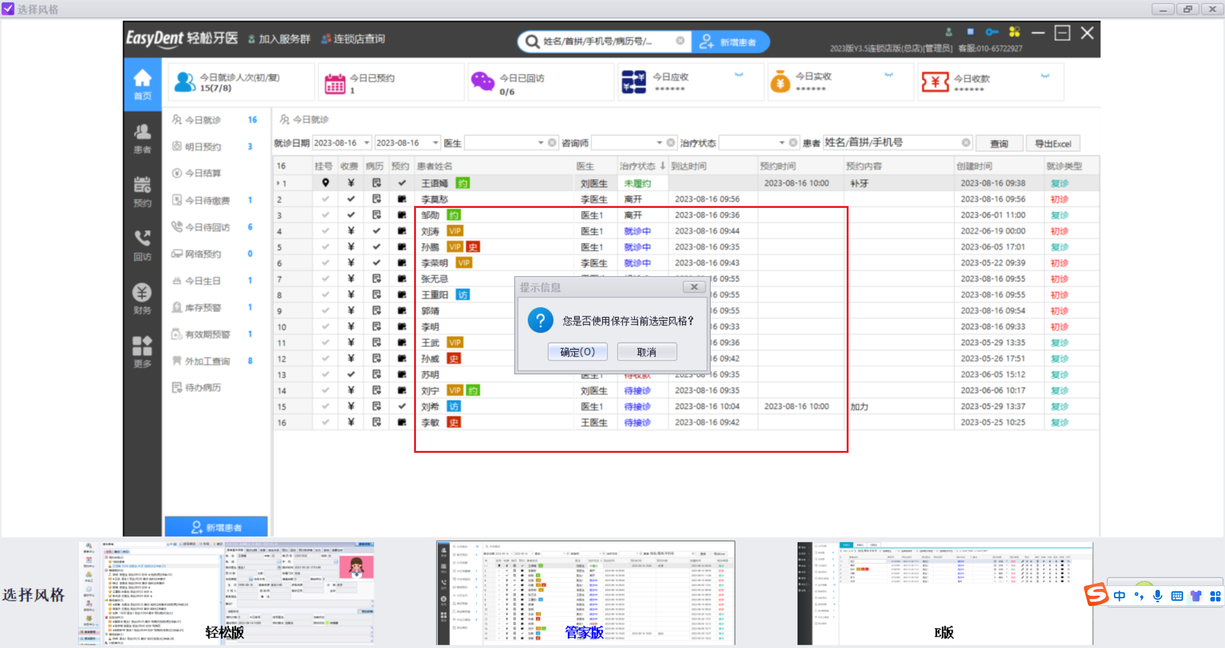Sort by 治疗状态 column header arrow
The width and height of the screenshot is (1225, 648).
[x=662, y=166]
